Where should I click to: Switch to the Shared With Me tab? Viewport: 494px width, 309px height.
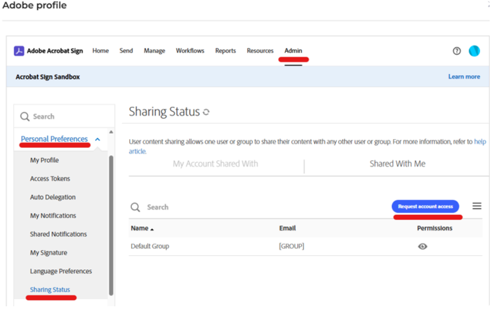pos(397,164)
